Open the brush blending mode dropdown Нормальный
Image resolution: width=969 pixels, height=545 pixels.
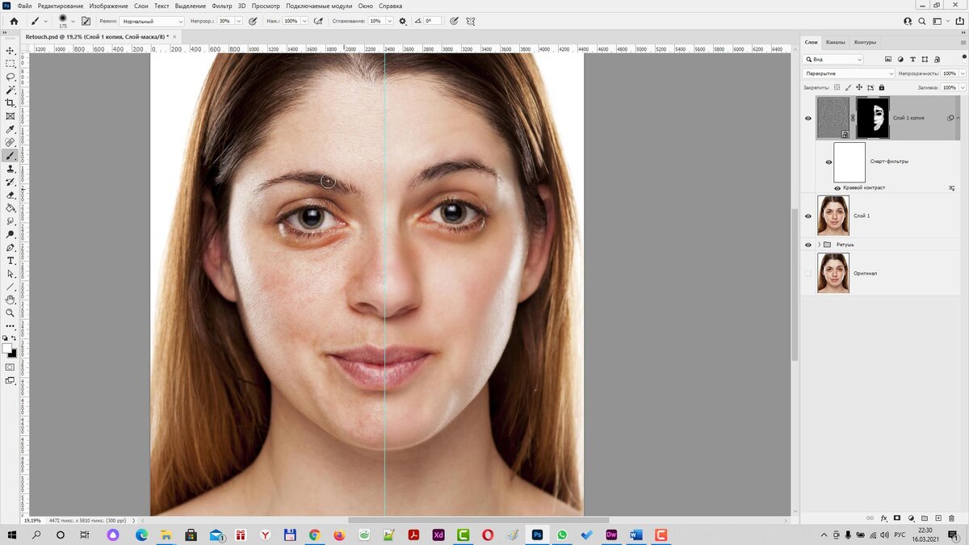click(153, 21)
